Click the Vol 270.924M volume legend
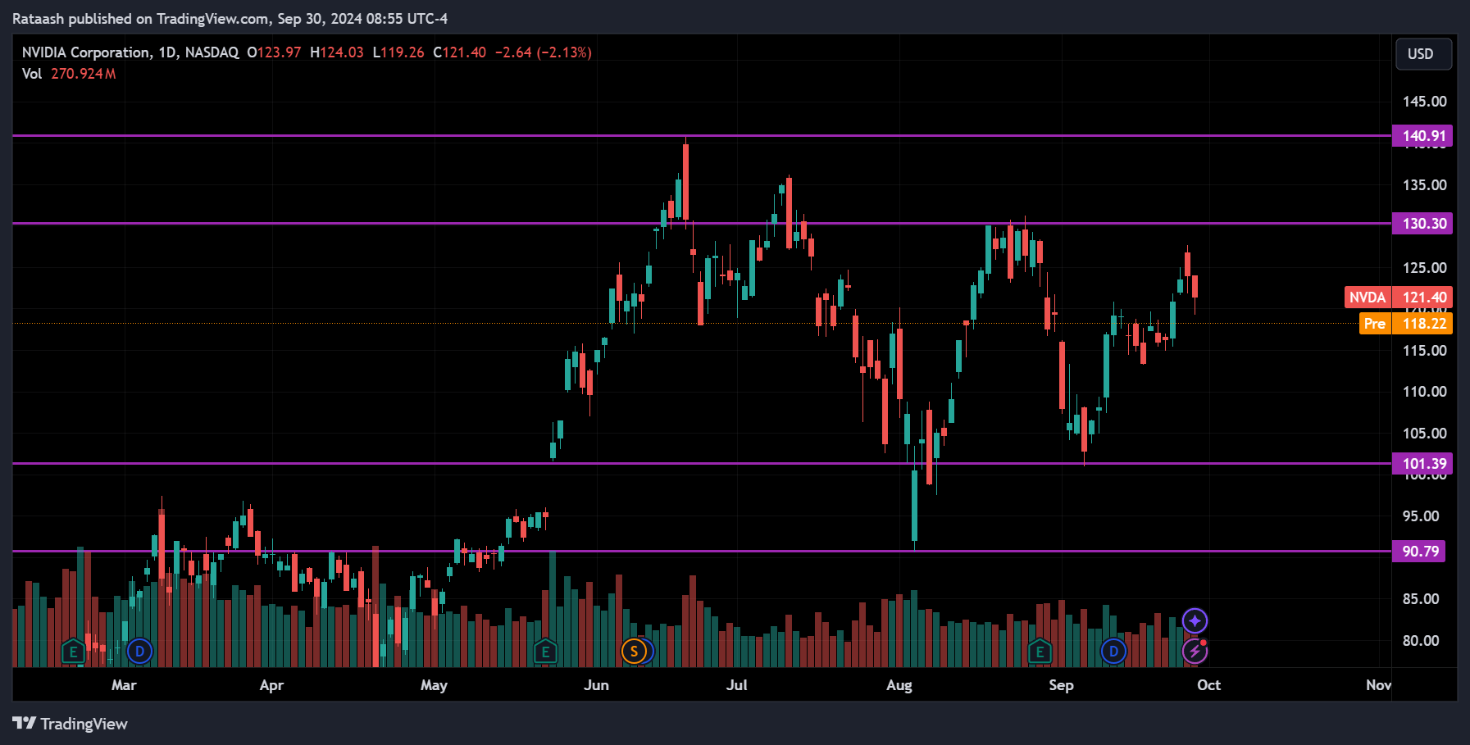 (69, 74)
